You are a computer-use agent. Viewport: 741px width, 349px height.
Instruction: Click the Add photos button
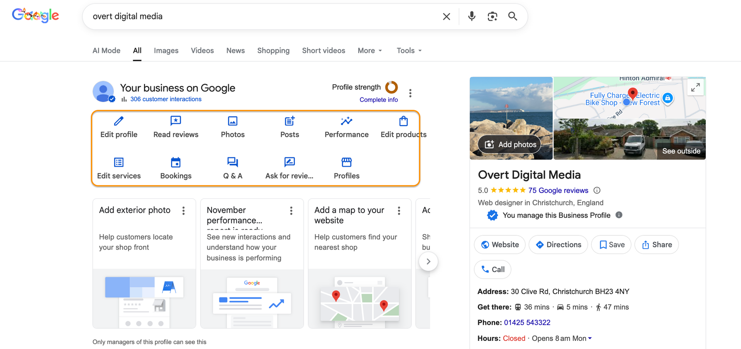(x=509, y=144)
